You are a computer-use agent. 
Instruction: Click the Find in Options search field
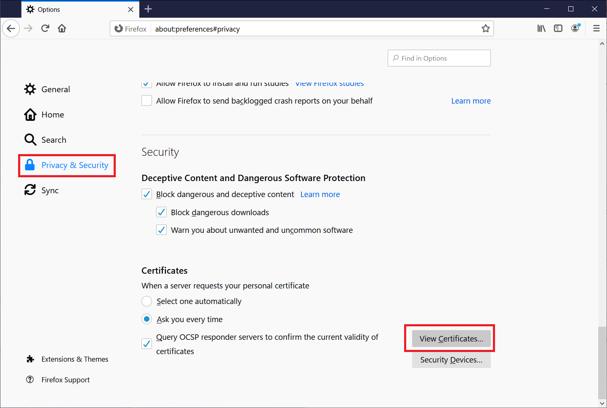(439, 58)
